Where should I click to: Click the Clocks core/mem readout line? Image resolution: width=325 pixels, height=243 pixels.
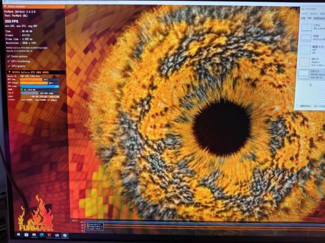pyautogui.click(x=32, y=100)
